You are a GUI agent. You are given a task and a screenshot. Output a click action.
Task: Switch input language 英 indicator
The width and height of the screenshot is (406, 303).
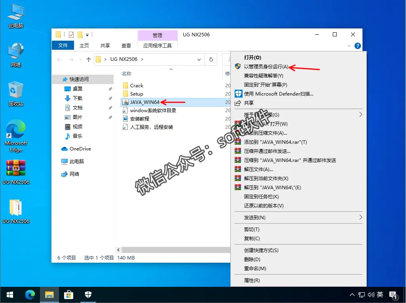pos(380,294)
